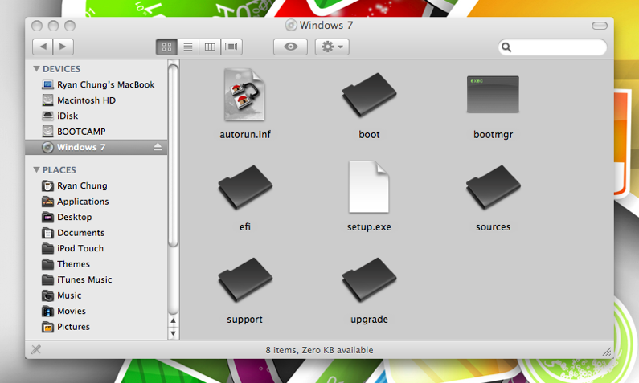Click the autorun.inf file name label
The image size is (639, 383).
pyautogui.click(x=245, y=135)
